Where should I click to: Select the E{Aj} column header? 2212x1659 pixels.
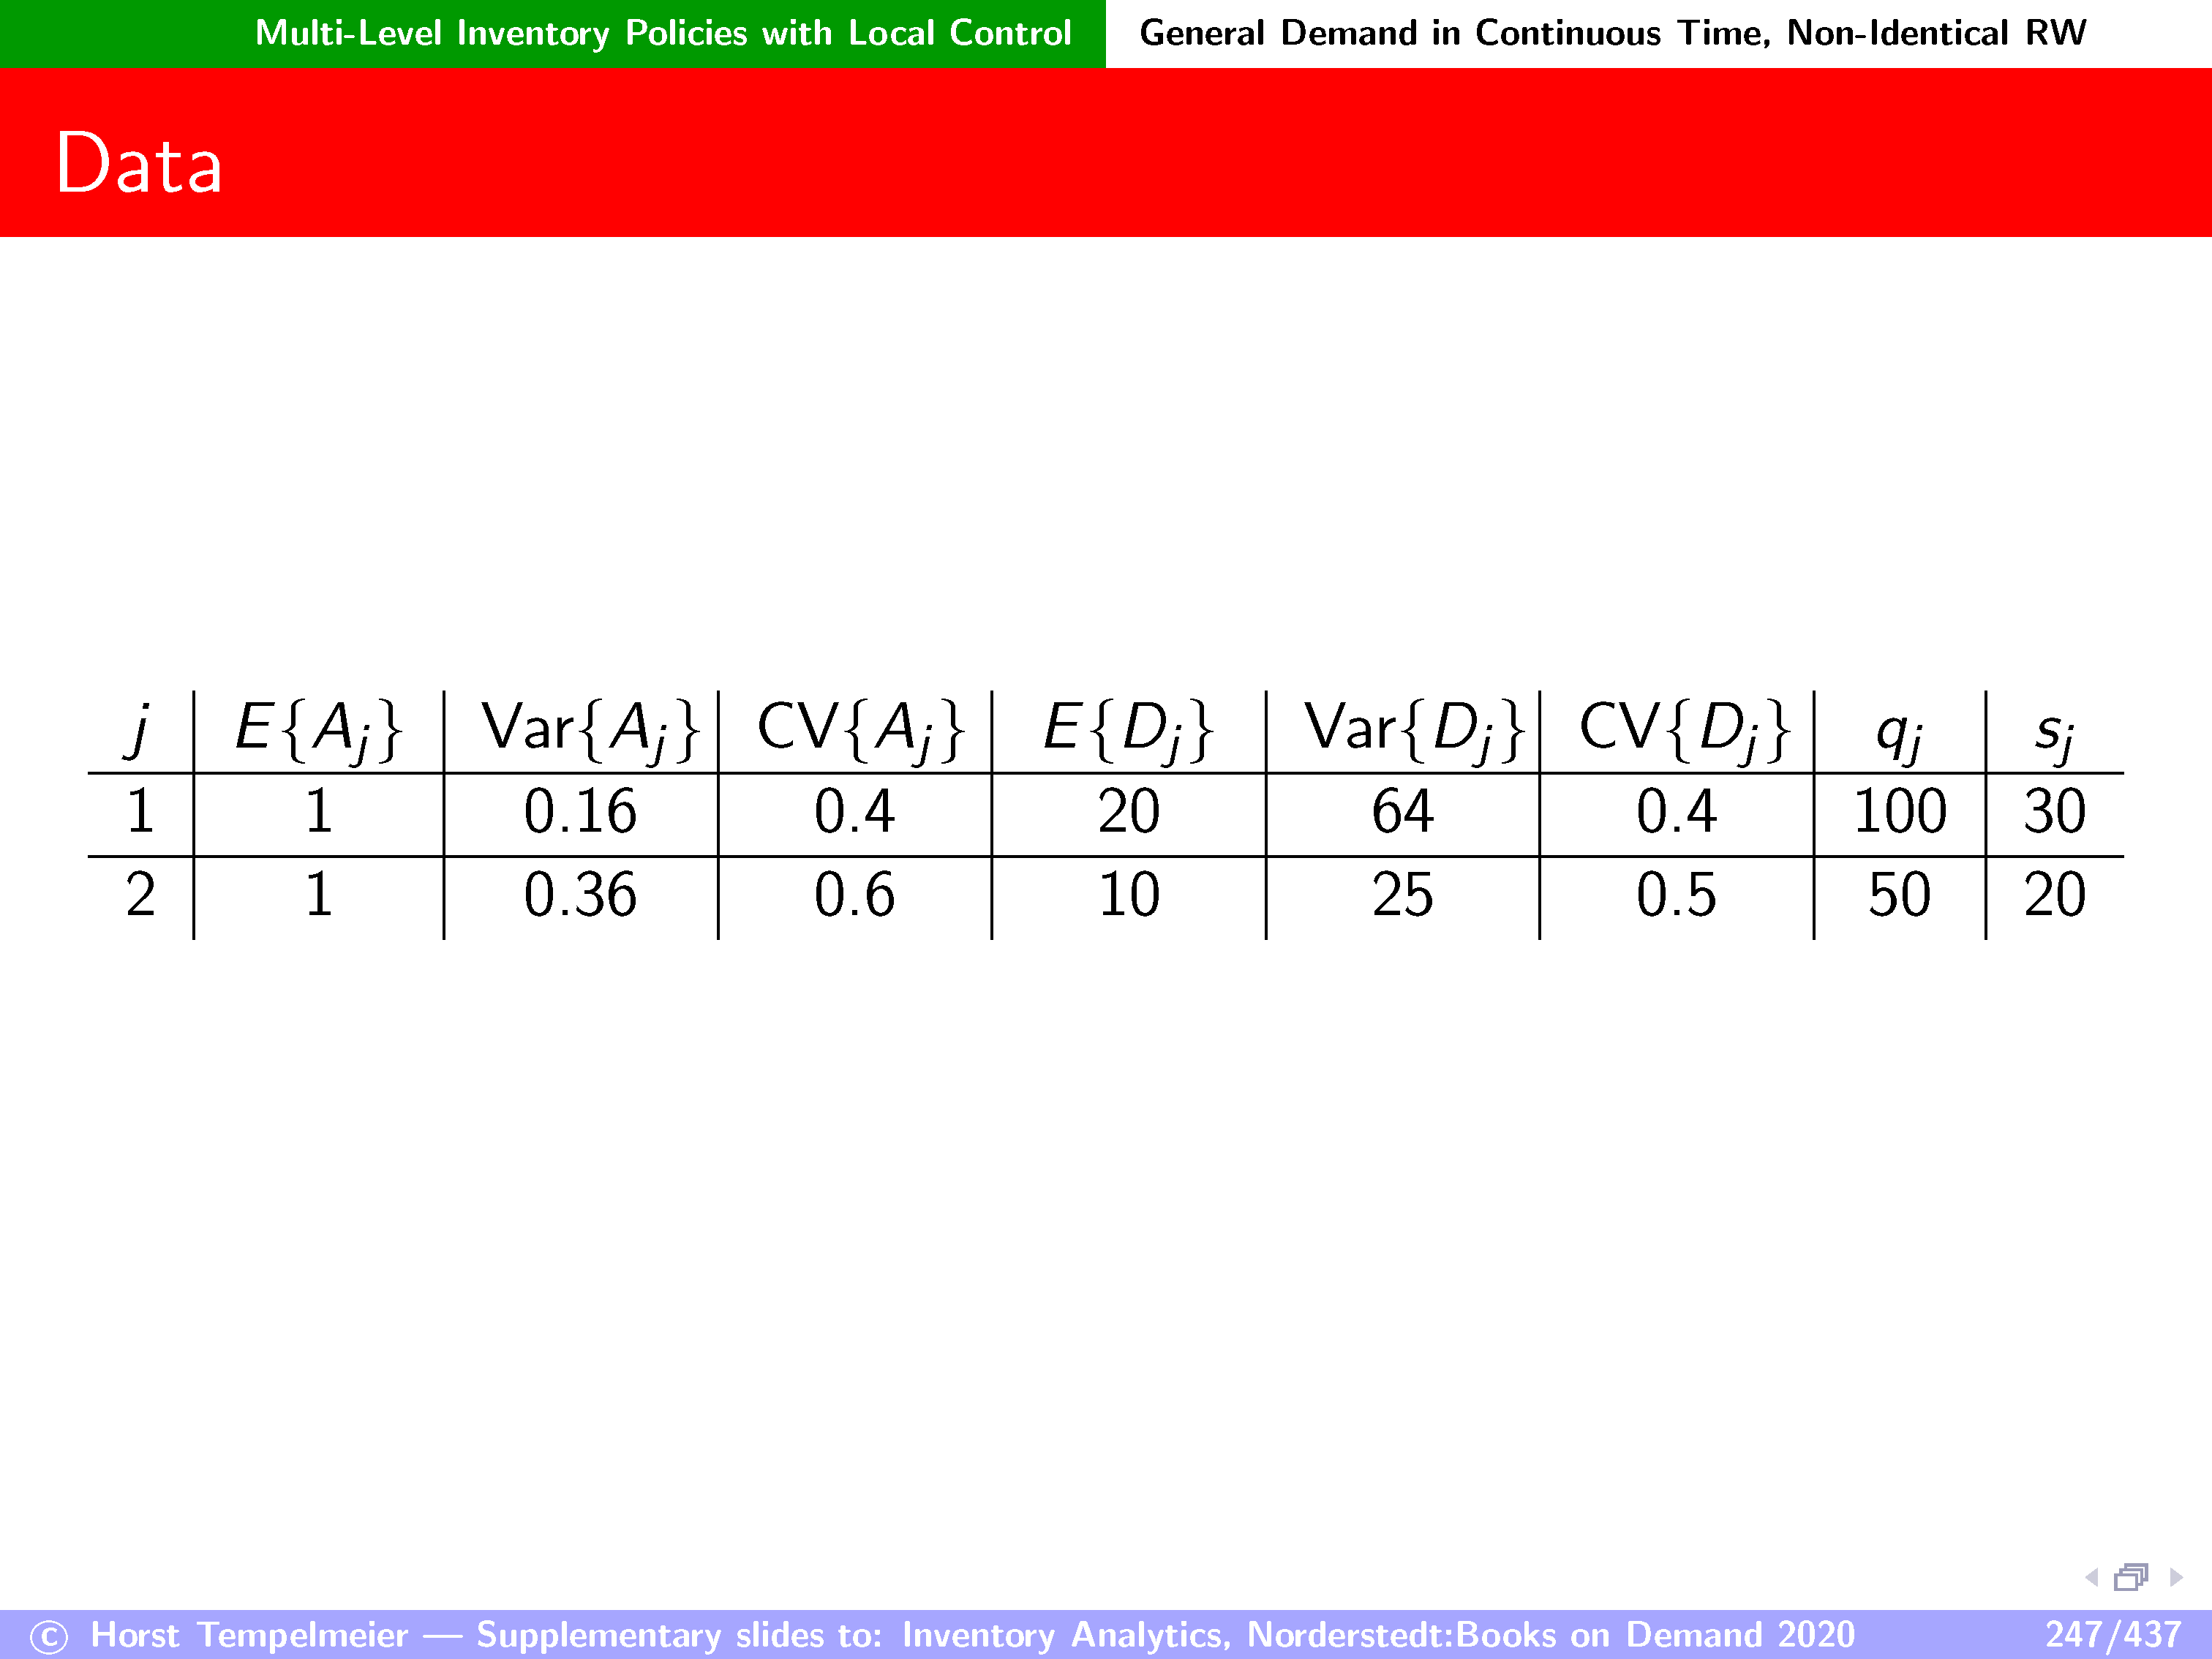click(318, 729)
